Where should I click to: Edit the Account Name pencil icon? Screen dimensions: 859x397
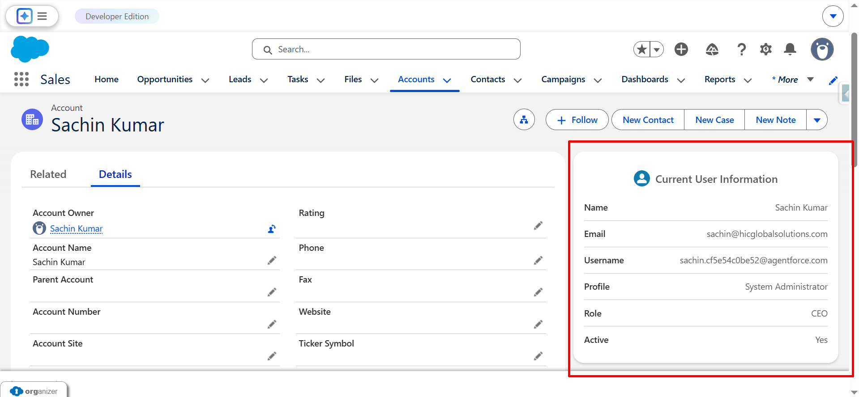pyautogui.click(x=272, y=261)
